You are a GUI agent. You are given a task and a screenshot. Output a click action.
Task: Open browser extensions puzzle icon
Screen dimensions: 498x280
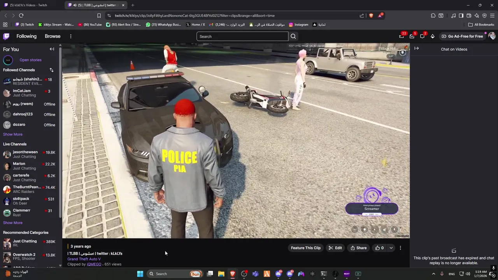433,16
